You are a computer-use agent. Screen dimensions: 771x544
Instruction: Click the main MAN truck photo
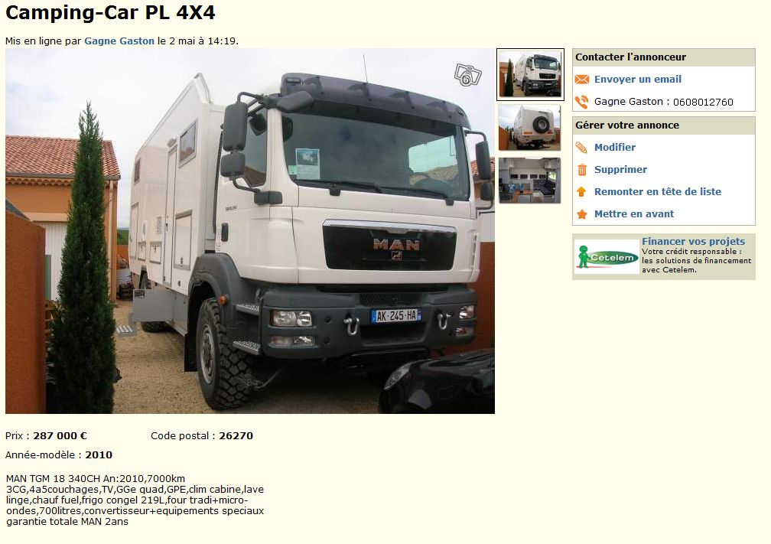point(250,231)
